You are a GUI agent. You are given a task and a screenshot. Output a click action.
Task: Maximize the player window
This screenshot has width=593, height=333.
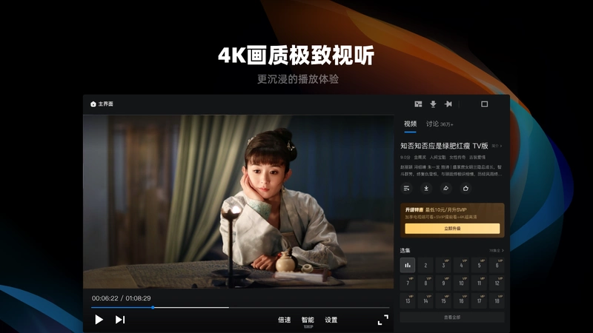coord(485,104)
